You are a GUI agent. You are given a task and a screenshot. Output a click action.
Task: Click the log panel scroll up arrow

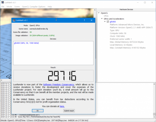click(x=154, y=84)
